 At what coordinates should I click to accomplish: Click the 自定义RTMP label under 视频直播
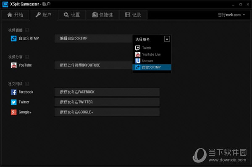(29, 39)
